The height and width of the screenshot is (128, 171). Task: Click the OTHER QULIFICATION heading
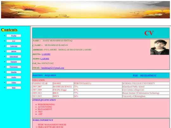44,100
